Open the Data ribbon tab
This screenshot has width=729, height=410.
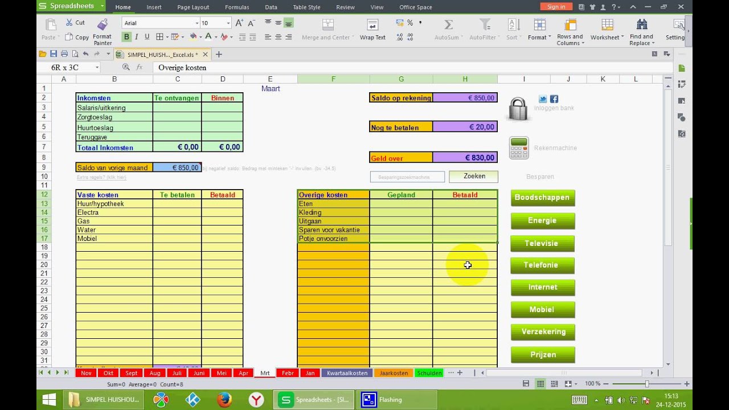pos(271,7)
